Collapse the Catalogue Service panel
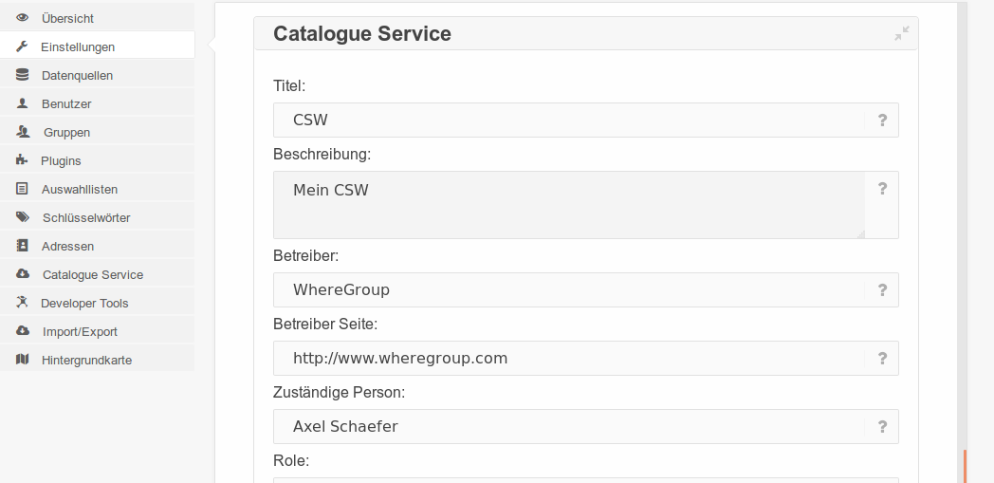The width and height of the screenshot is (994, 483). (901, 33)
